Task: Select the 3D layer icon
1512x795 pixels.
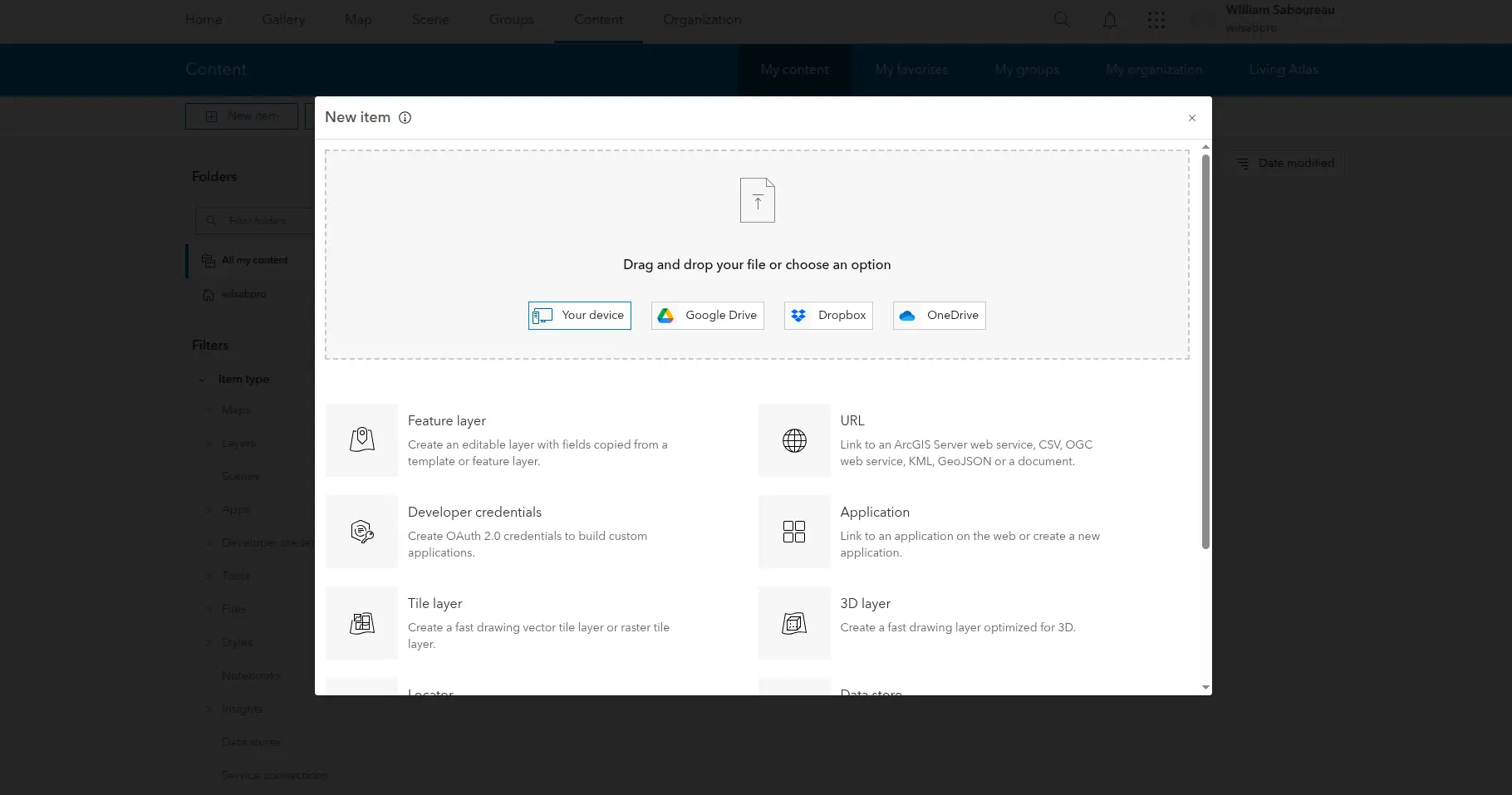Action: tap(793, 622)
